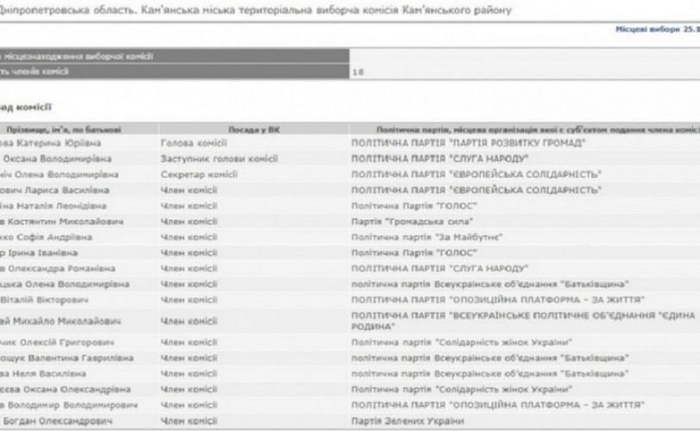Select the name "Оксана Володимирівна"
700x431 pixels.
click(x=57, y=159)
